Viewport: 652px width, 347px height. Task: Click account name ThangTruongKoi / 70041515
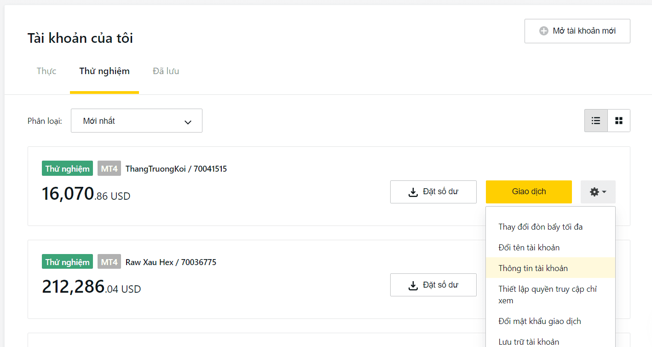tap(176, 169)
